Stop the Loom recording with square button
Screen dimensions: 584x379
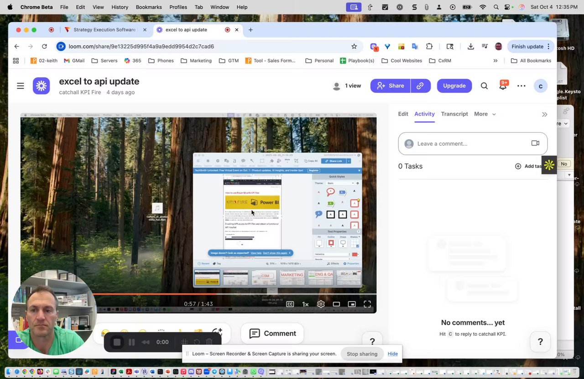tap(117, 342)
